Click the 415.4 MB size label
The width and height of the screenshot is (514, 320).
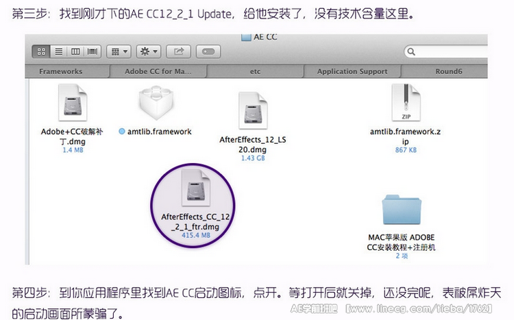(x=196, y=235)
